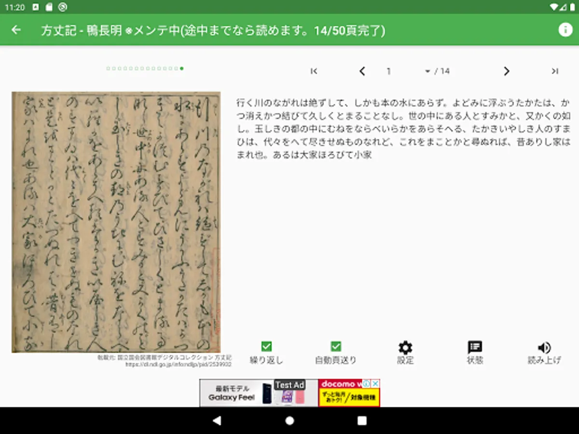Jump to the last page
Screen dimensions: 579x434
click(555, 71)
